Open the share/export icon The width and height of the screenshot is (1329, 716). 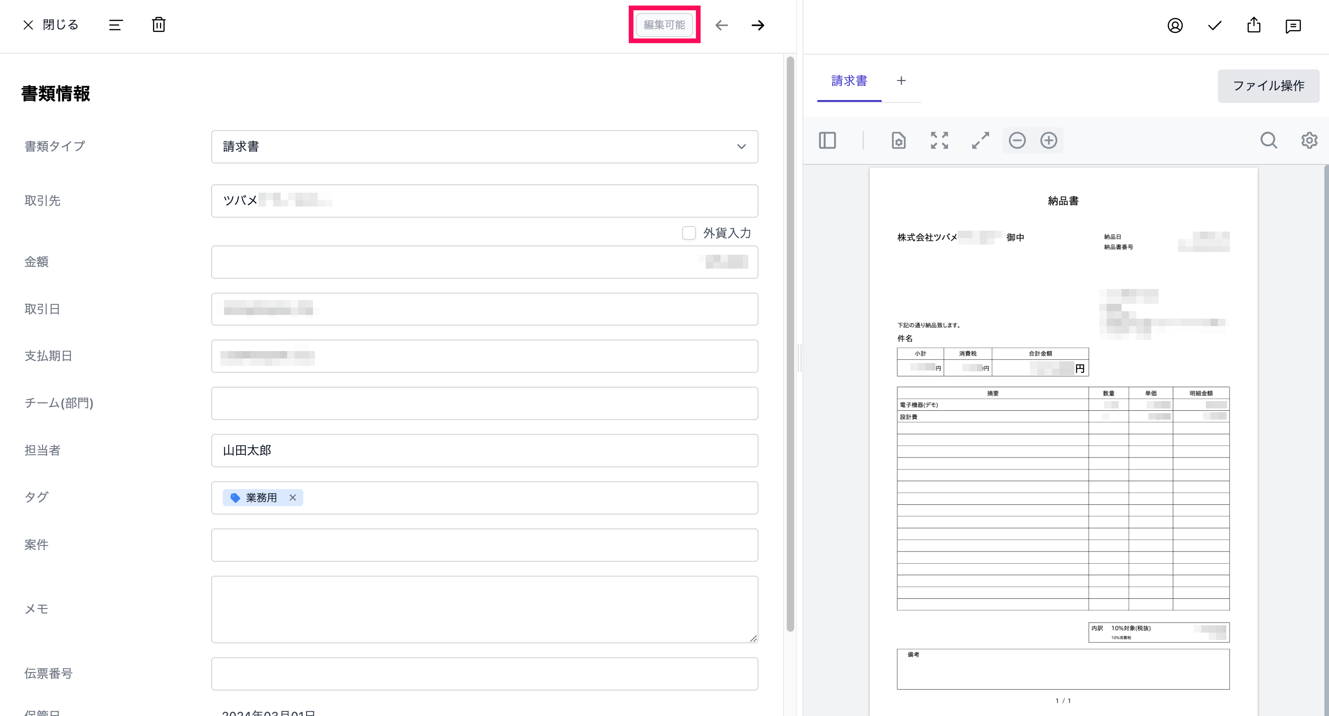[1254, 25]
